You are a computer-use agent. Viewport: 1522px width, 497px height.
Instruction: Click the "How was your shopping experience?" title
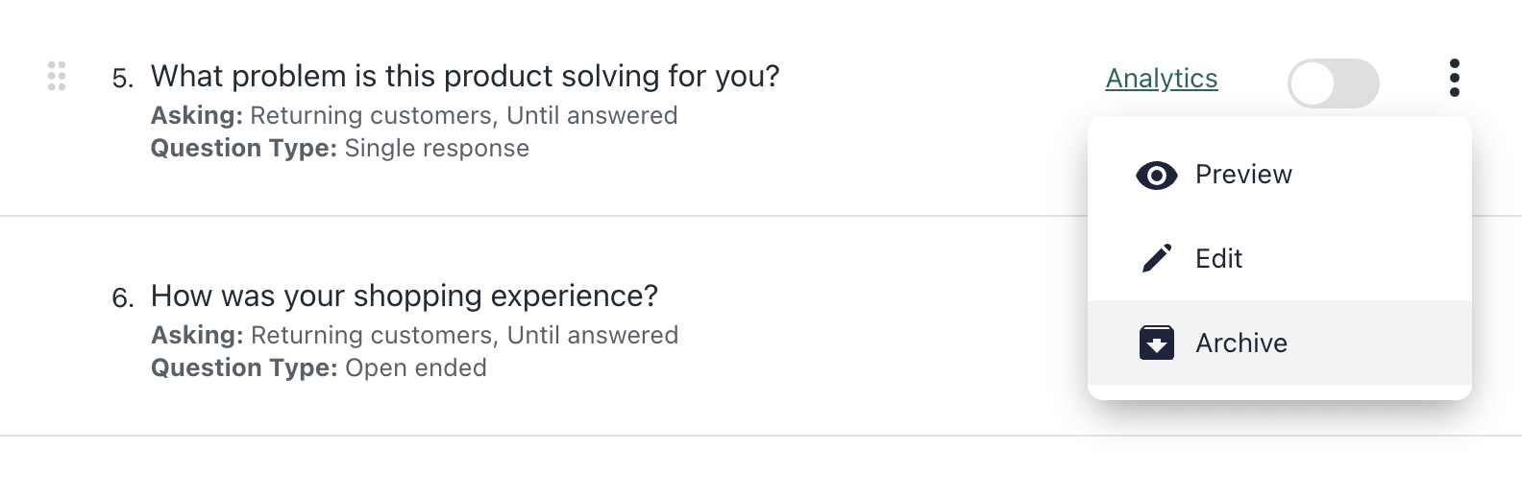click(x=404, y=296)
